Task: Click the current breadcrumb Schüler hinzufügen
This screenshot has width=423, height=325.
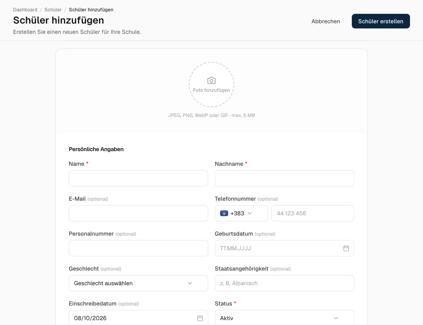Action: tap(91, 10)
